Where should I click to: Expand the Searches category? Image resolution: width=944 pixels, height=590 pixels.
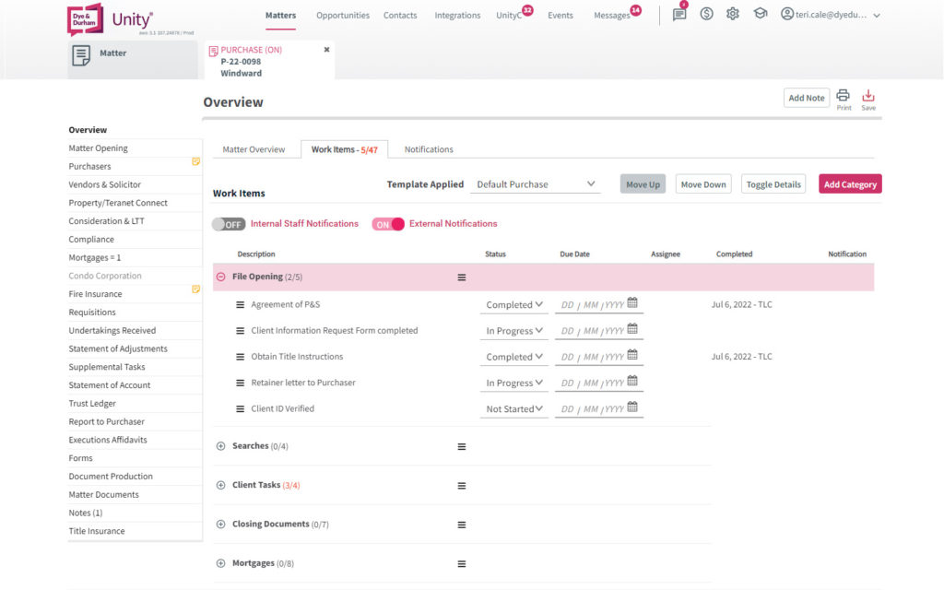pyautogui.click(x=220, y=445)
